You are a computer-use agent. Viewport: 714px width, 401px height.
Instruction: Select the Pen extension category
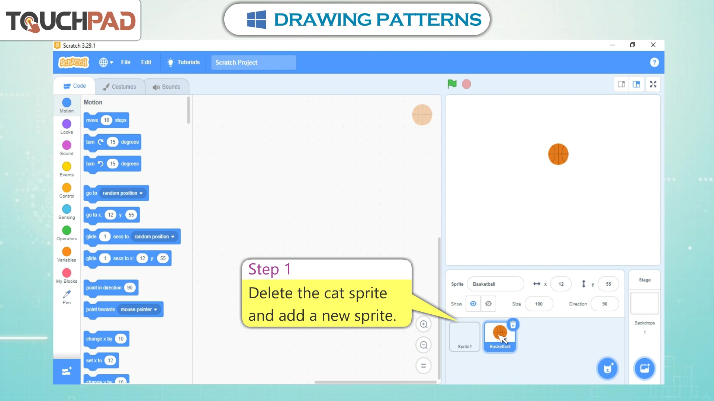(x=67, y=297)
